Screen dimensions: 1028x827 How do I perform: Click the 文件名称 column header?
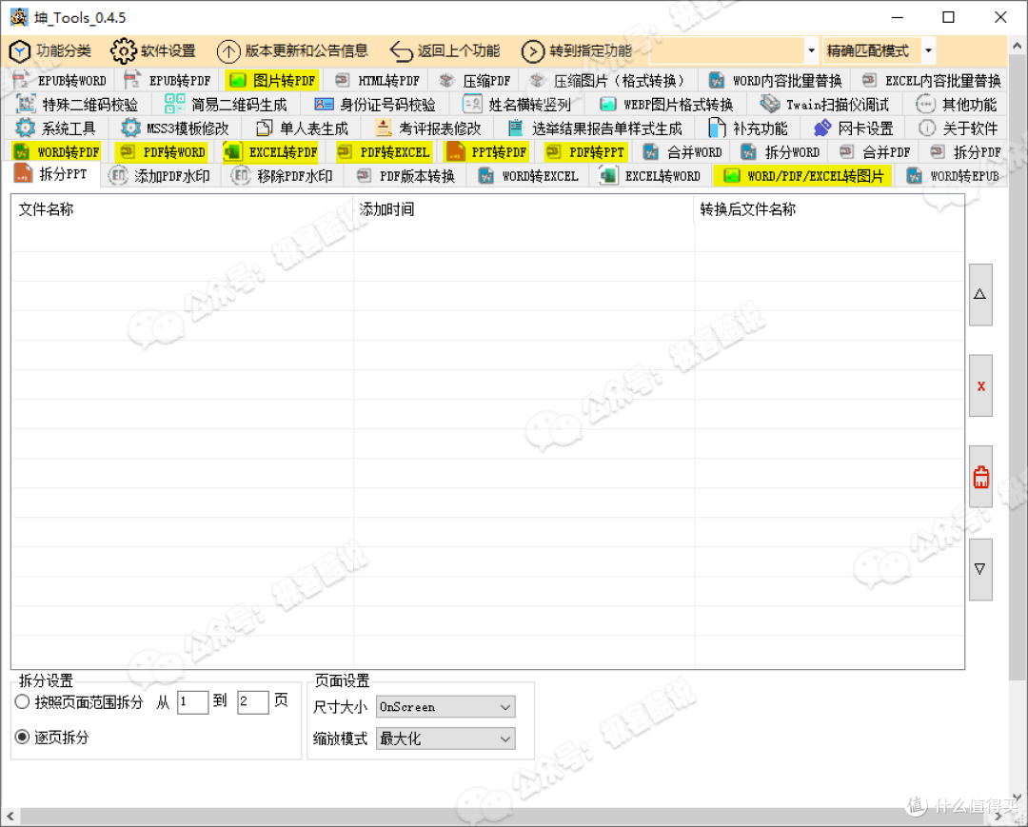182,209
